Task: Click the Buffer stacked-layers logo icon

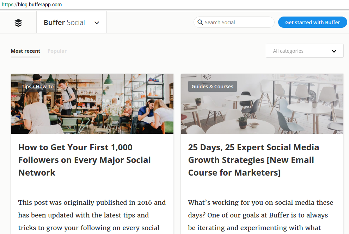Action: coord(18,22)
